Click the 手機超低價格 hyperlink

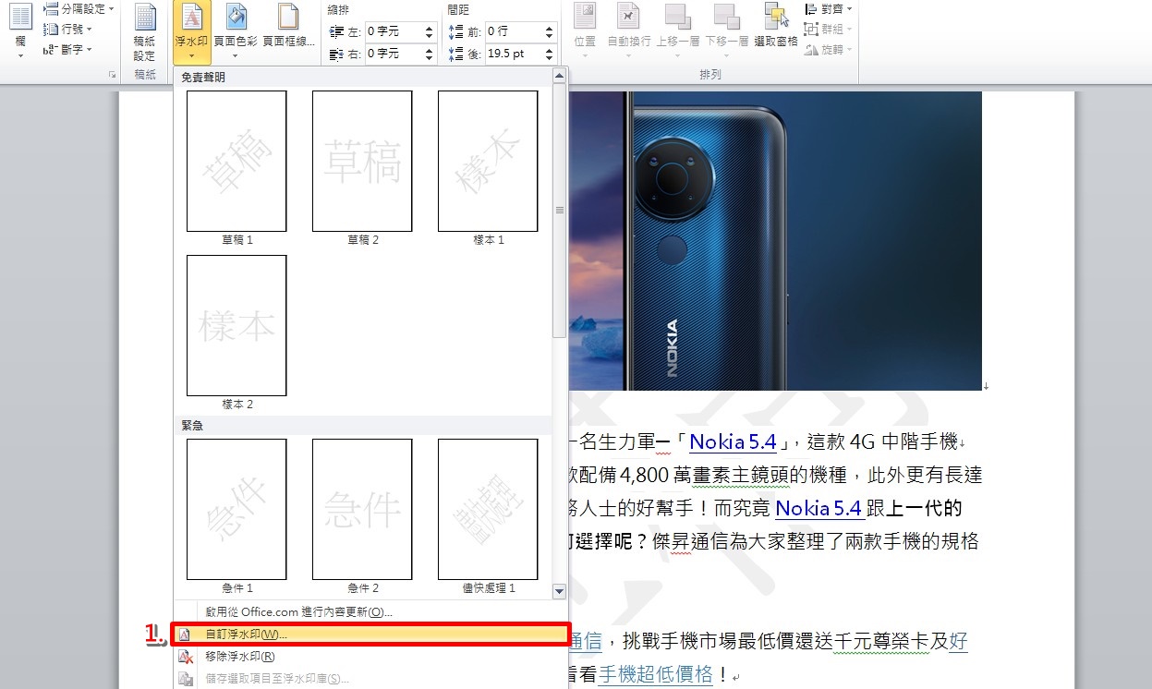click(x=656, y=675)
